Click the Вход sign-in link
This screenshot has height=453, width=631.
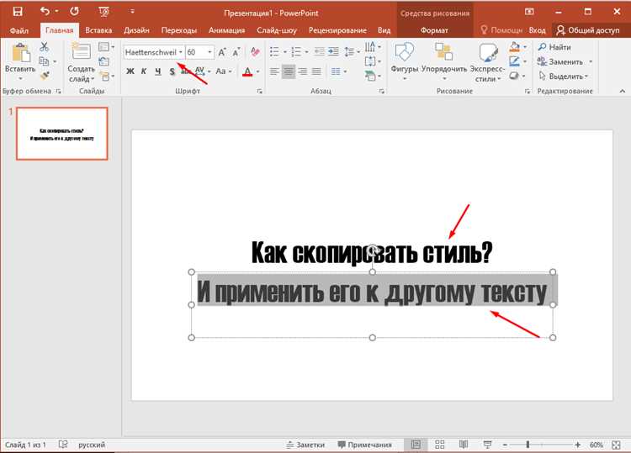point(538,30)
